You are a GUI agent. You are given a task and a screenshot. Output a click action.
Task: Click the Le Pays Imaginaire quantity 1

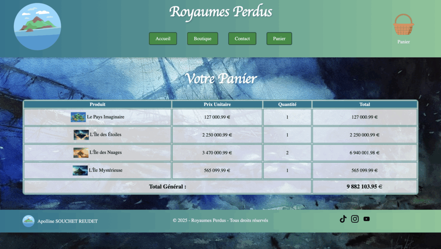coord(287,117)
